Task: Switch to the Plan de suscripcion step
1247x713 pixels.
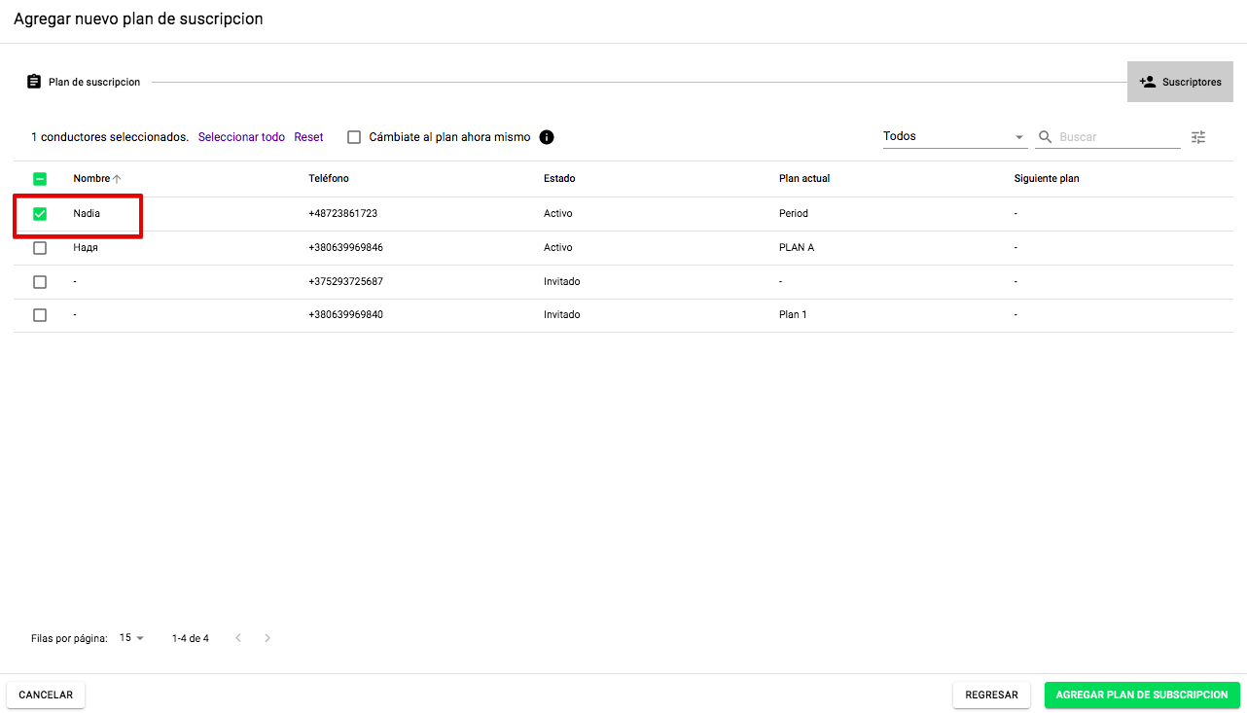Action: click(x=84, y=82)
